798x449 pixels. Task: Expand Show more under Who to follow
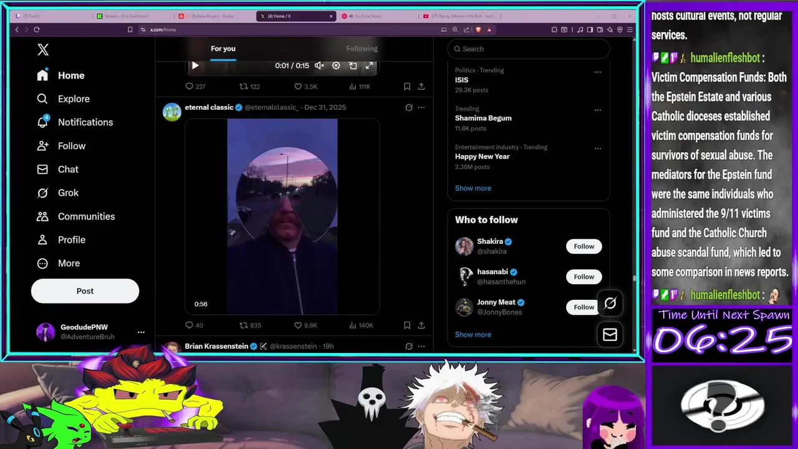473,335
